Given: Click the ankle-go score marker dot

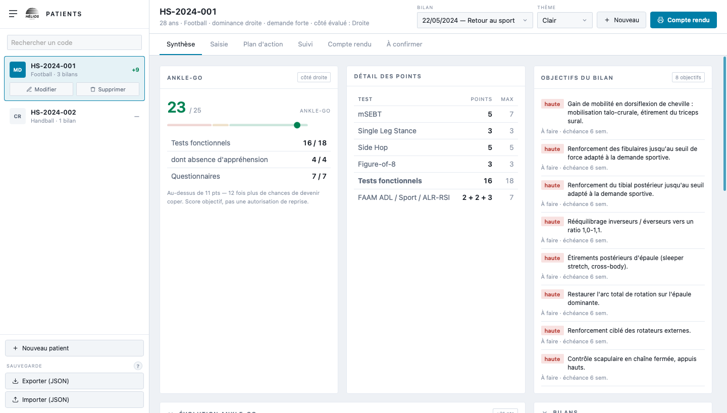Looking at the screenshot, I should 297,125.
